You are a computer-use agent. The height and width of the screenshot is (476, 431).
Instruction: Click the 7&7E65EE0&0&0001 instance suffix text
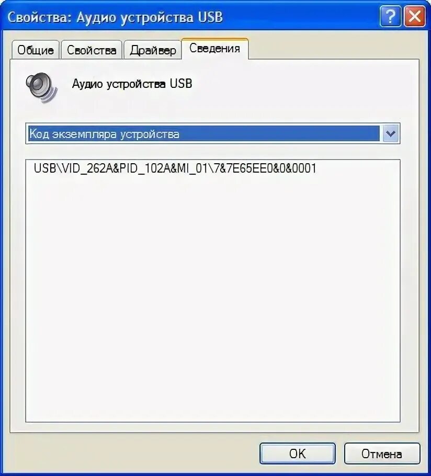coord(265,168)
